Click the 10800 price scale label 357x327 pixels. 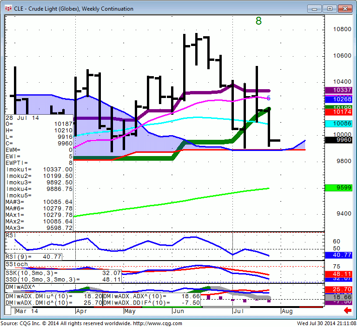click(342, 29)
